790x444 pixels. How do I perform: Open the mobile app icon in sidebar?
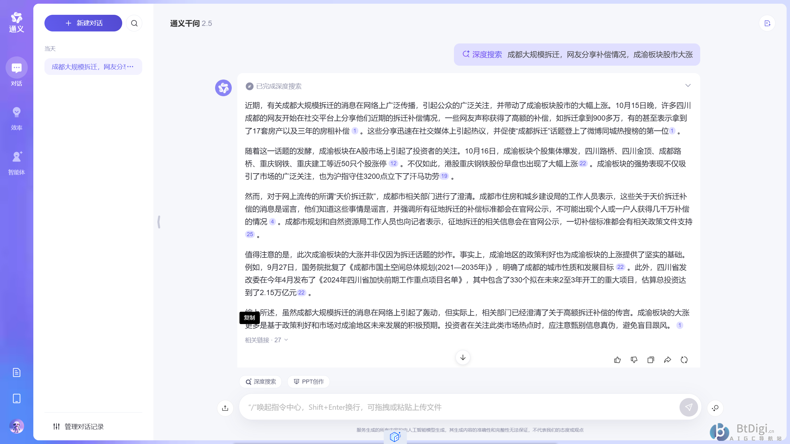click(x=17, y=399)
